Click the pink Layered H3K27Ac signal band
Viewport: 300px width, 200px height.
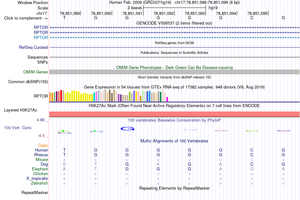tap(174, 114)
